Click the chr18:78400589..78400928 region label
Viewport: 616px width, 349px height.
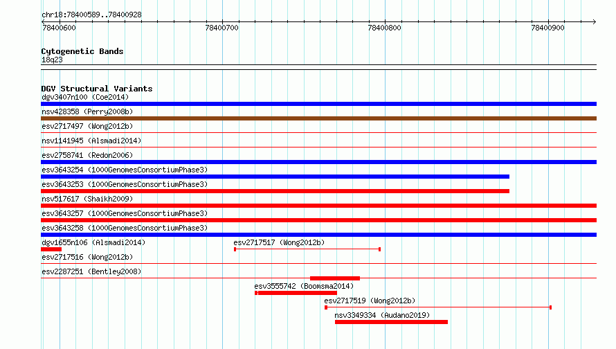pyautogui.click(x=91, y=15)
